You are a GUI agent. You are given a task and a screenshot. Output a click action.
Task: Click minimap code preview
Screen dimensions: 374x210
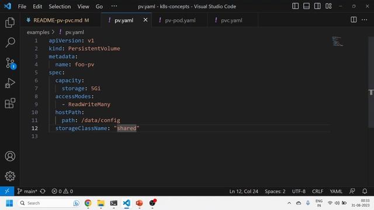(338, 41)
